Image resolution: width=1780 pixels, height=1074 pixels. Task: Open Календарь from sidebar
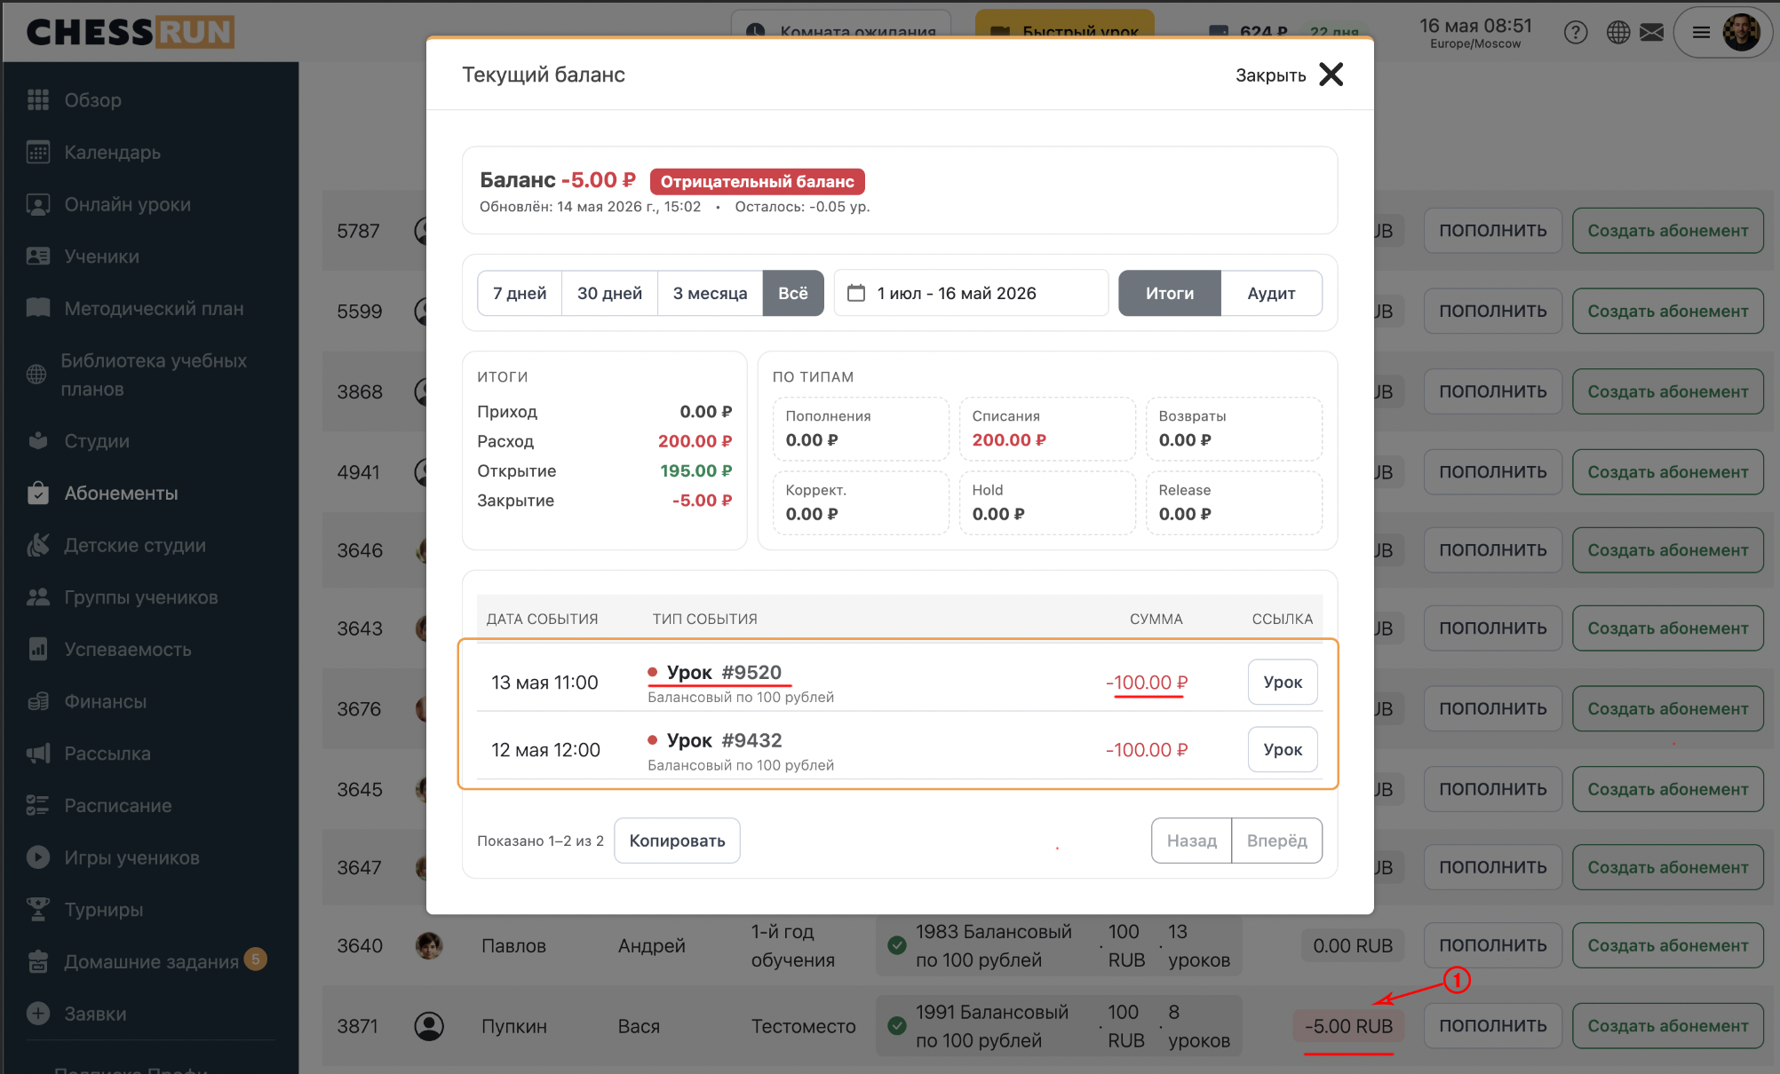point(112,152)
